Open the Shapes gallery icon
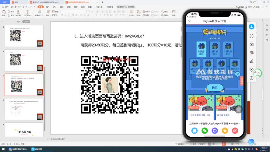Viewport: 270px width, 152px height. pyautogui.click(x=138, y=12)
